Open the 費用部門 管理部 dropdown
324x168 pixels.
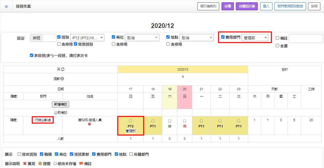point(255,38)
